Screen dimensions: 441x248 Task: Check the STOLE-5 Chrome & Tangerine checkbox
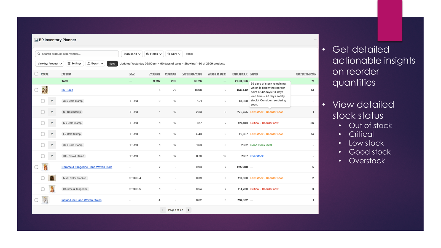coord(43,189)
